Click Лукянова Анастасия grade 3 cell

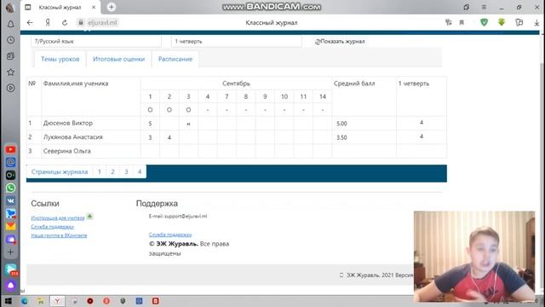150,137
